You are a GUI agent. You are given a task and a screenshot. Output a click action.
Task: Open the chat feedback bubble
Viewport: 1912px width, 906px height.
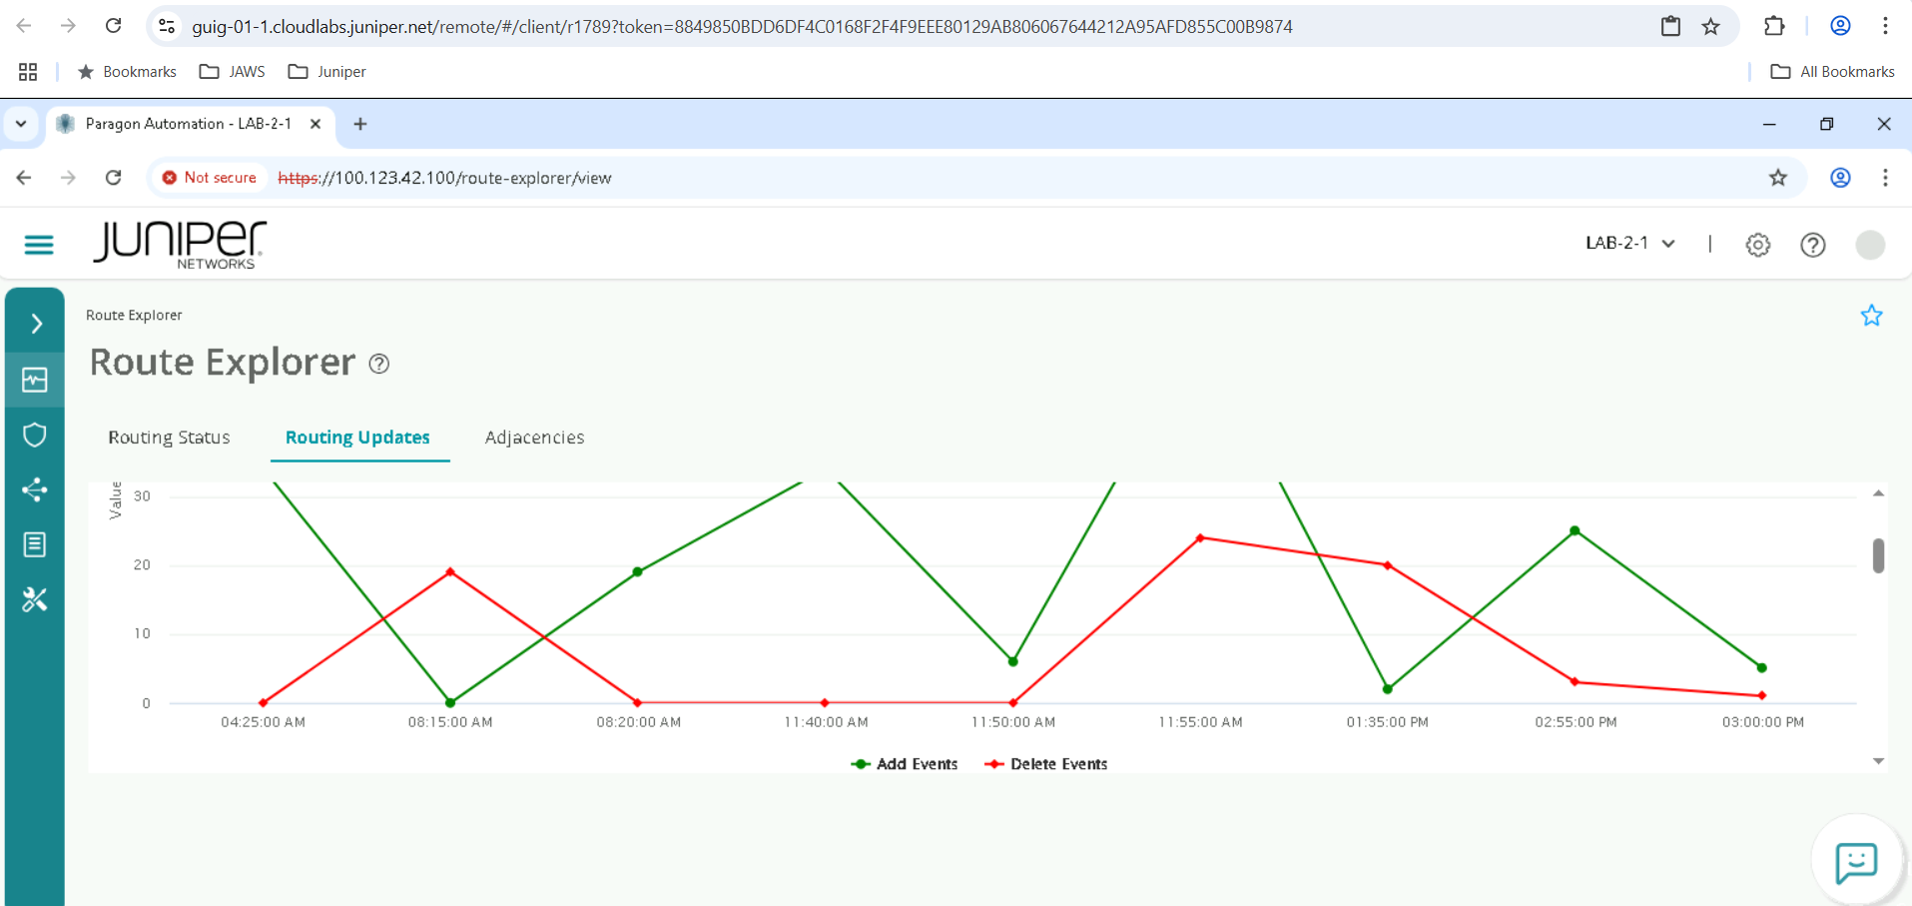[x=1856, y=860]
